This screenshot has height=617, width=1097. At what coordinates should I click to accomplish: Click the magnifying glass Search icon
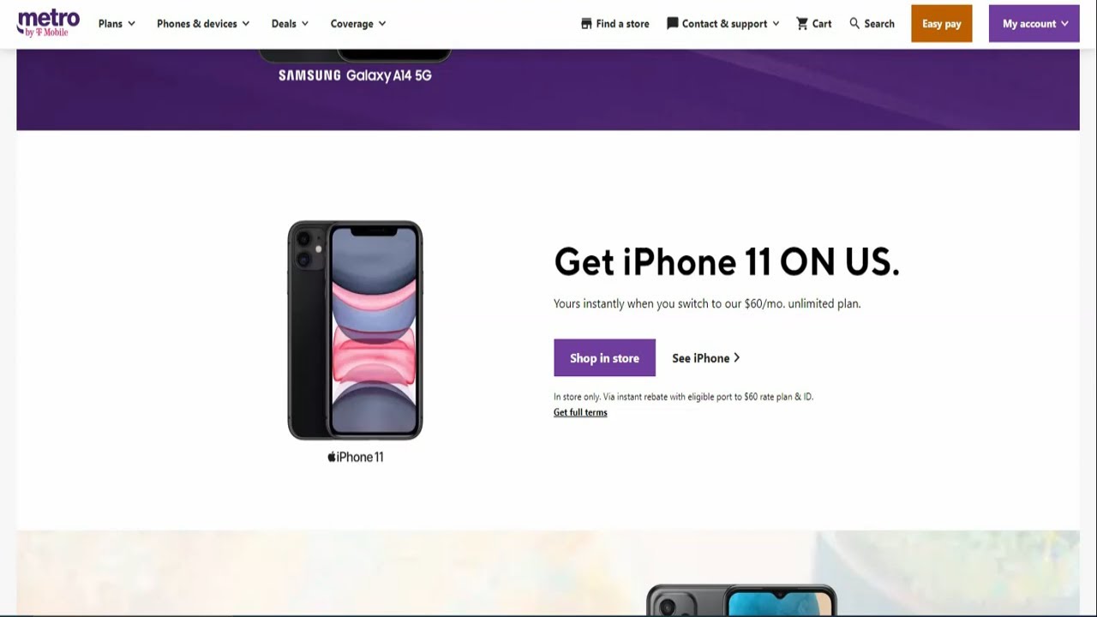[x=854, y=23]
